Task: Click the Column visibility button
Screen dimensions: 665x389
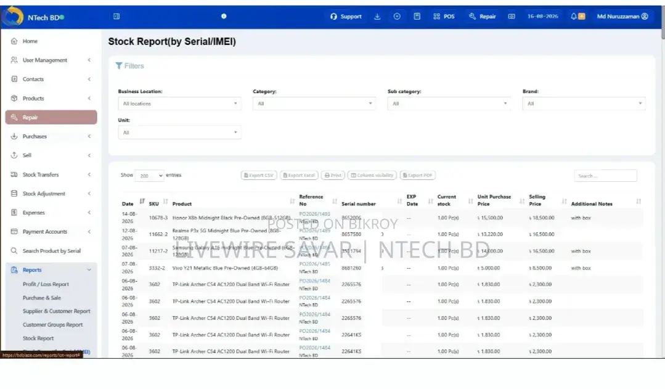Action: (x=372, y=175)
